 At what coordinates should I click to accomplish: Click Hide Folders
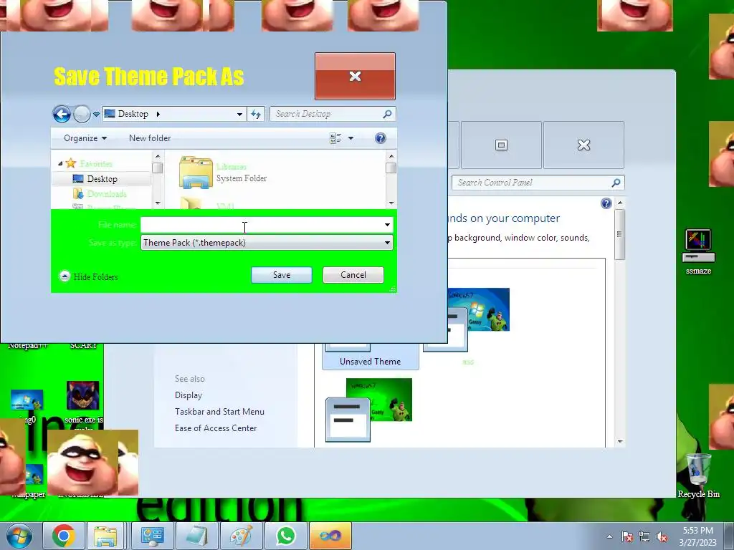pos(89,276)
